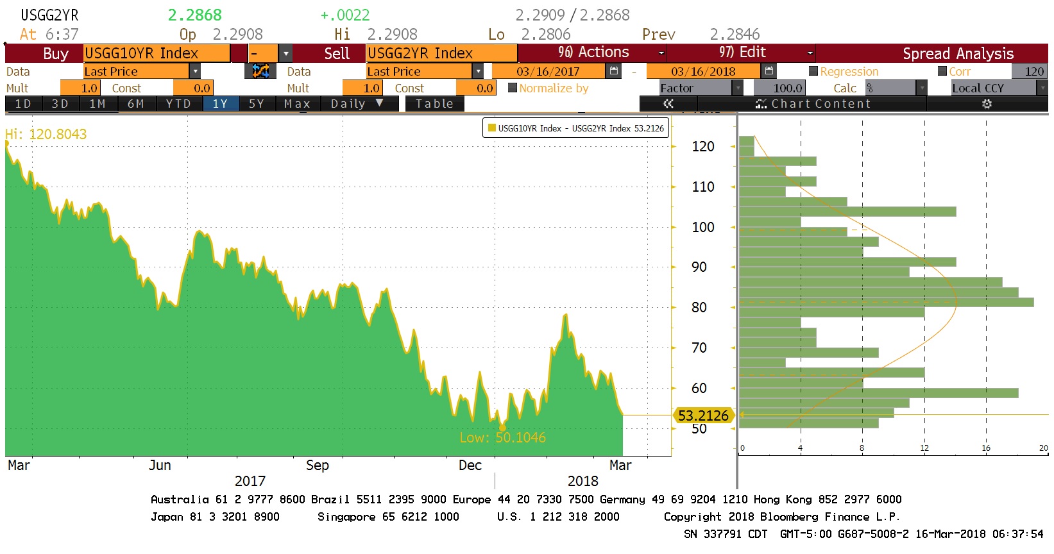Click Buy leg Const field 0.0
The image size is (1054, 554).
pyautogui.click(x=193, y=88)
